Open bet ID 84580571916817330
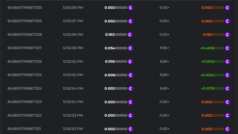The height and width of the screenshot is (134, 238). 25,8
